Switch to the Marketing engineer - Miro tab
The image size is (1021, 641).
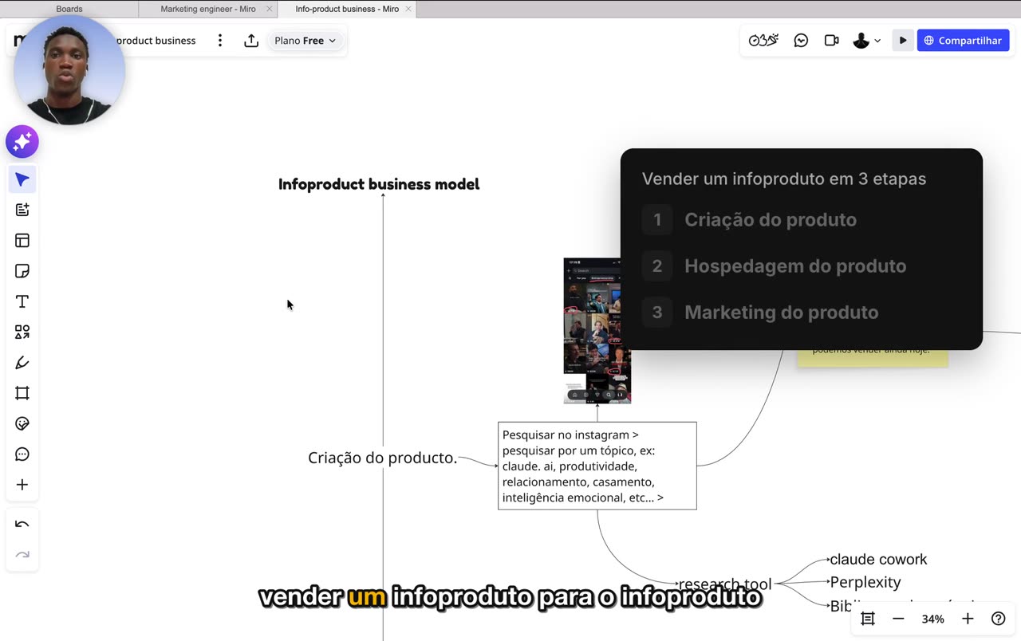tap(208, 9)
